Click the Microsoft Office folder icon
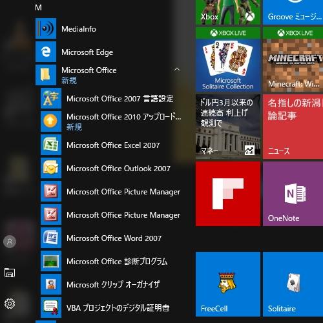This screenshot has width=323, height=323. tap(46, 75)
